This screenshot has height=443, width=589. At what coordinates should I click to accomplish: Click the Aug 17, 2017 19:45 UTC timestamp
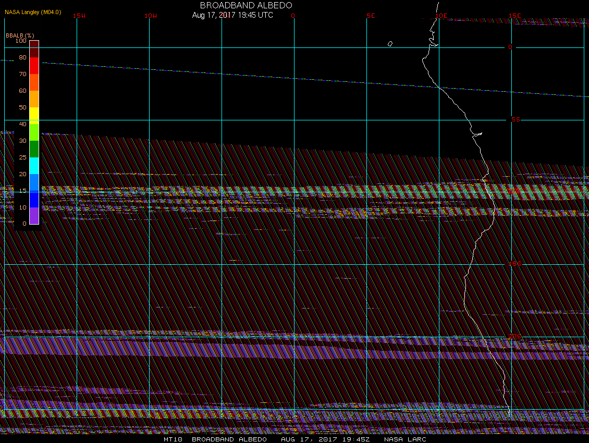pos(232,15)
